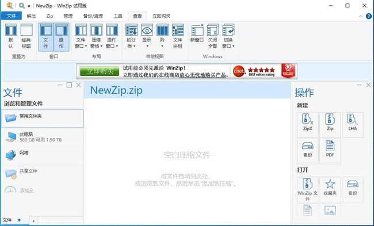The width and height of the screenshot is (374, 226).
Task: Open the quick access search icon
Action: [x=22, y=6]
